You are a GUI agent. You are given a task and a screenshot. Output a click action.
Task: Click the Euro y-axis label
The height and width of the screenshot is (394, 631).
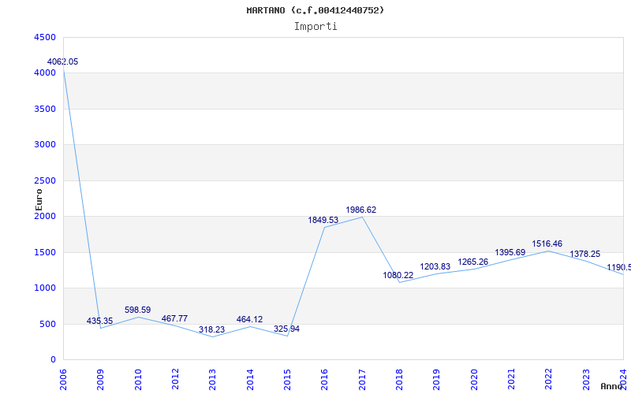pos(39,199)
